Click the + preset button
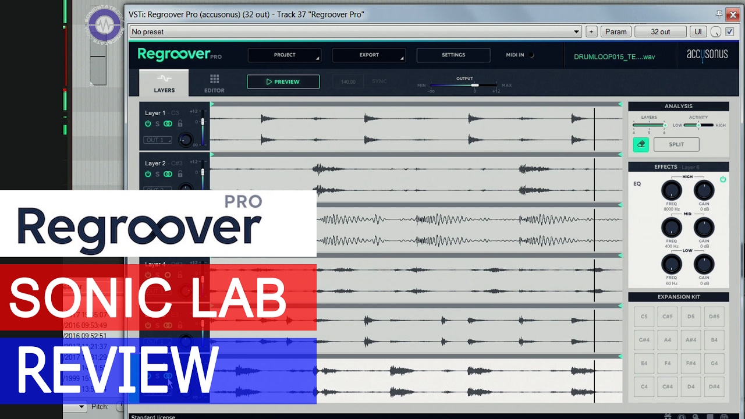This screenshot has width=745, height=419. coord(591,31)
